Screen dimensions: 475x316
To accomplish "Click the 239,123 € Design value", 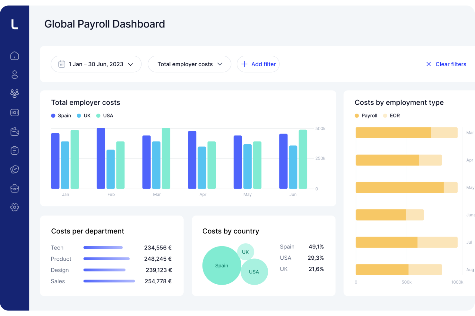I will 159,270.
